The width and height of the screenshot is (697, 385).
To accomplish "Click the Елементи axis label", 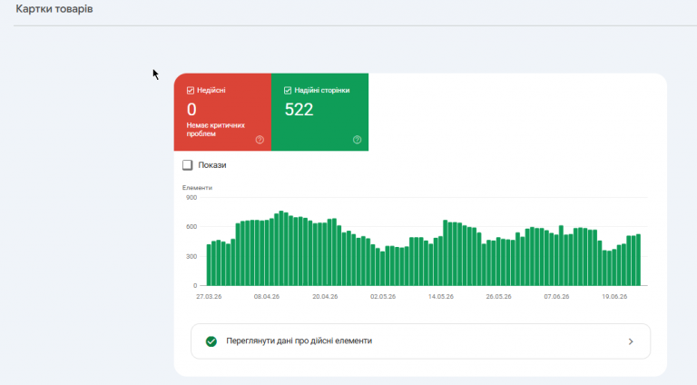I will (x=197, y=188).
